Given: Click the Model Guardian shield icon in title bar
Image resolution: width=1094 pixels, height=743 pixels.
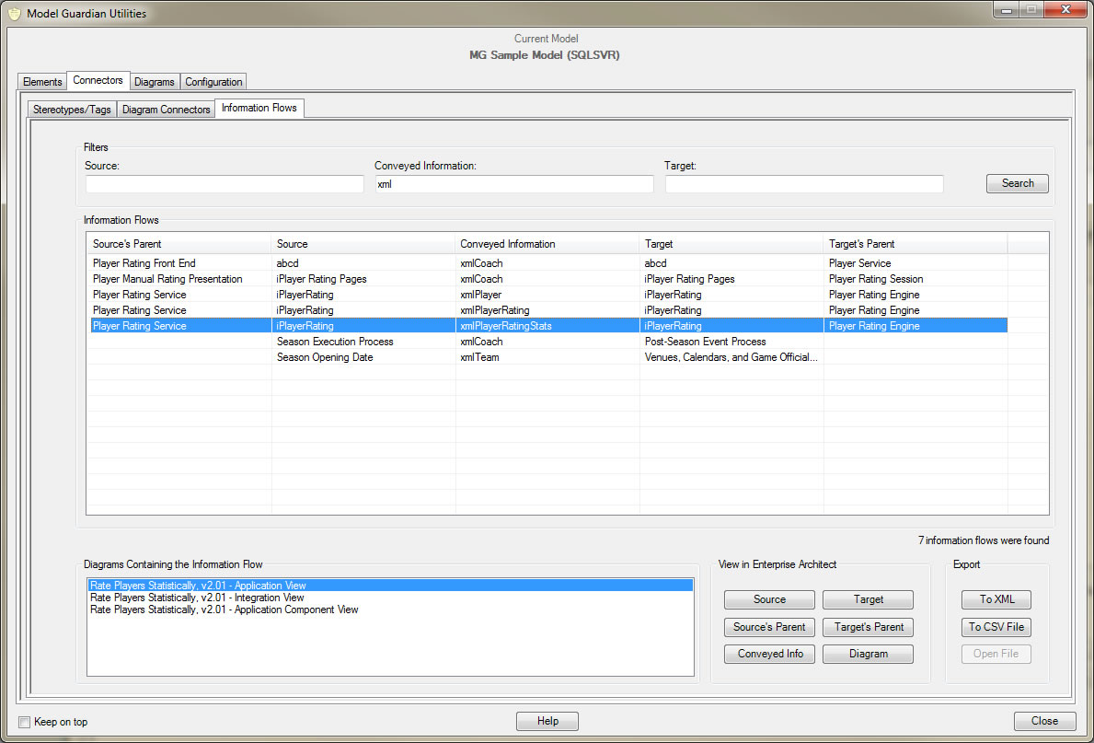Looking at the screenshot, I should [x=14, y=13].
